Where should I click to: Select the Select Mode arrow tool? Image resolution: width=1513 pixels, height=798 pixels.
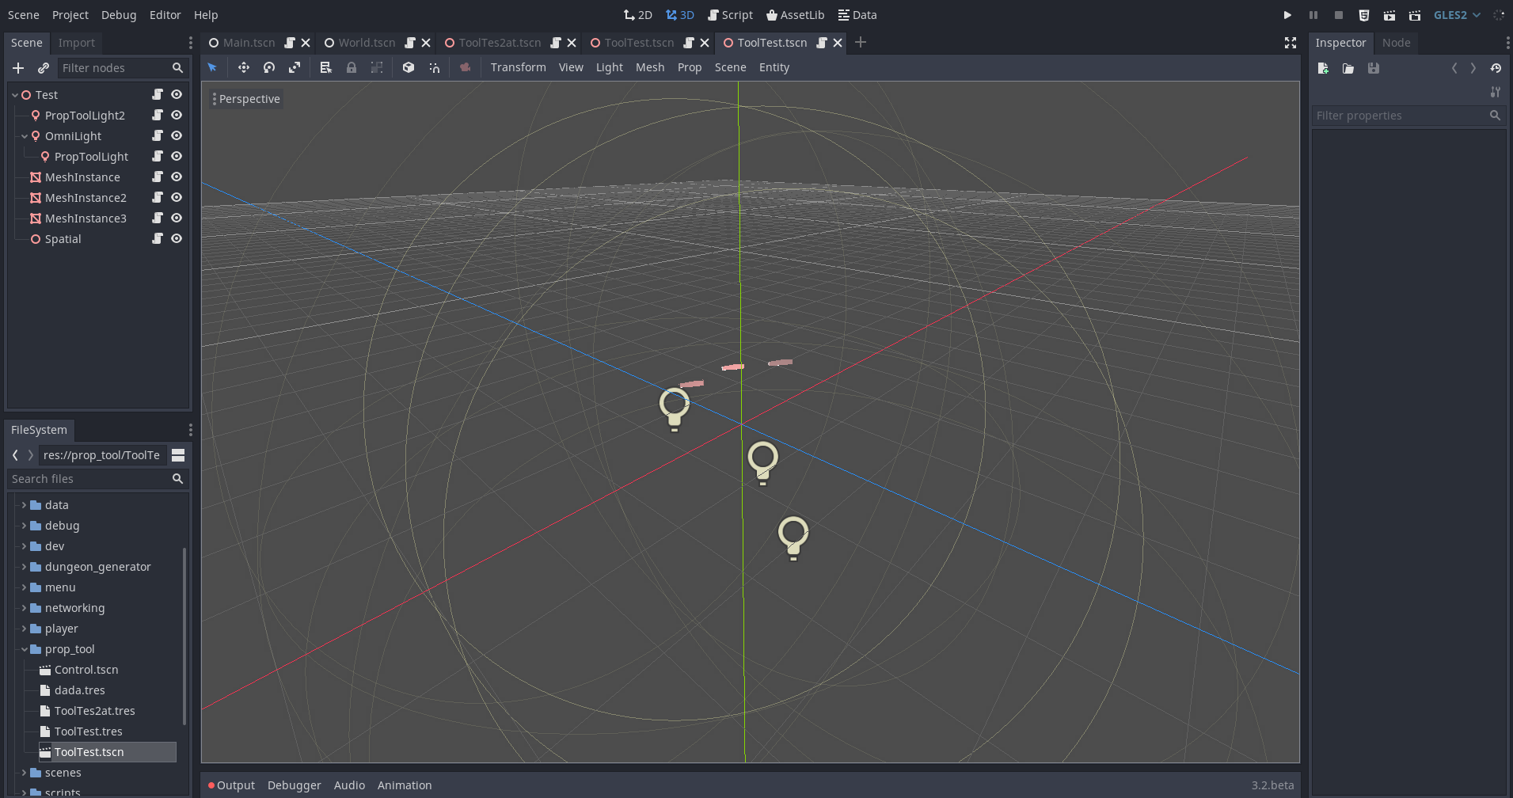212,67
